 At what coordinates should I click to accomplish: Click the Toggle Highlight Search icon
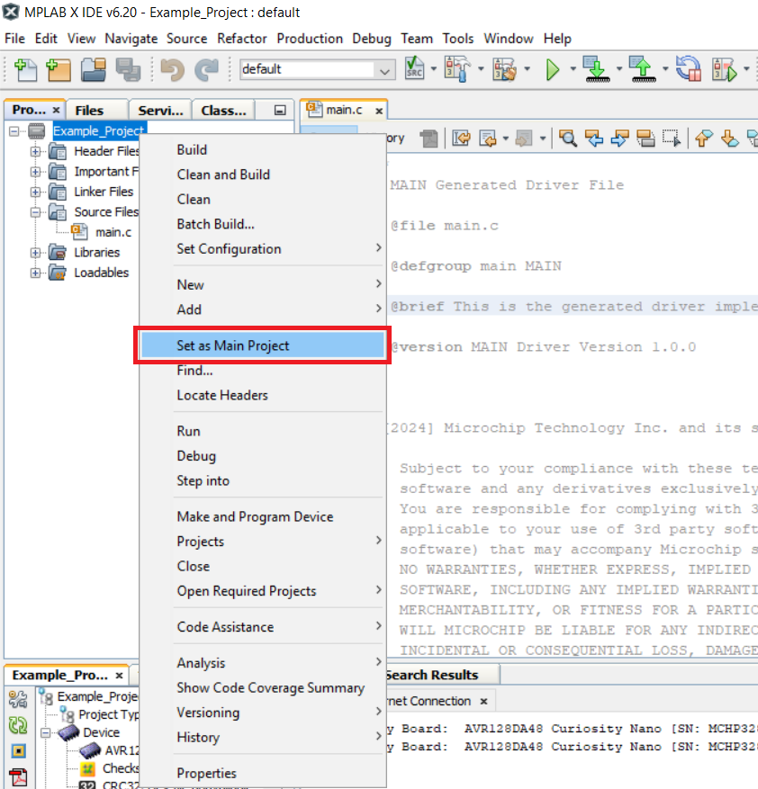pos(645,138)
